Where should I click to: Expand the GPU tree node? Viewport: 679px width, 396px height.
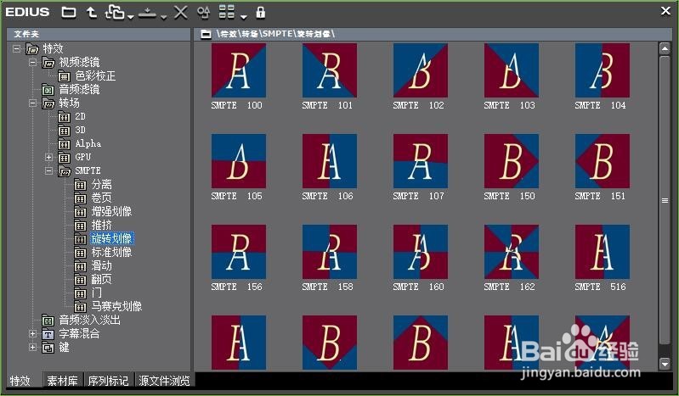48,158
